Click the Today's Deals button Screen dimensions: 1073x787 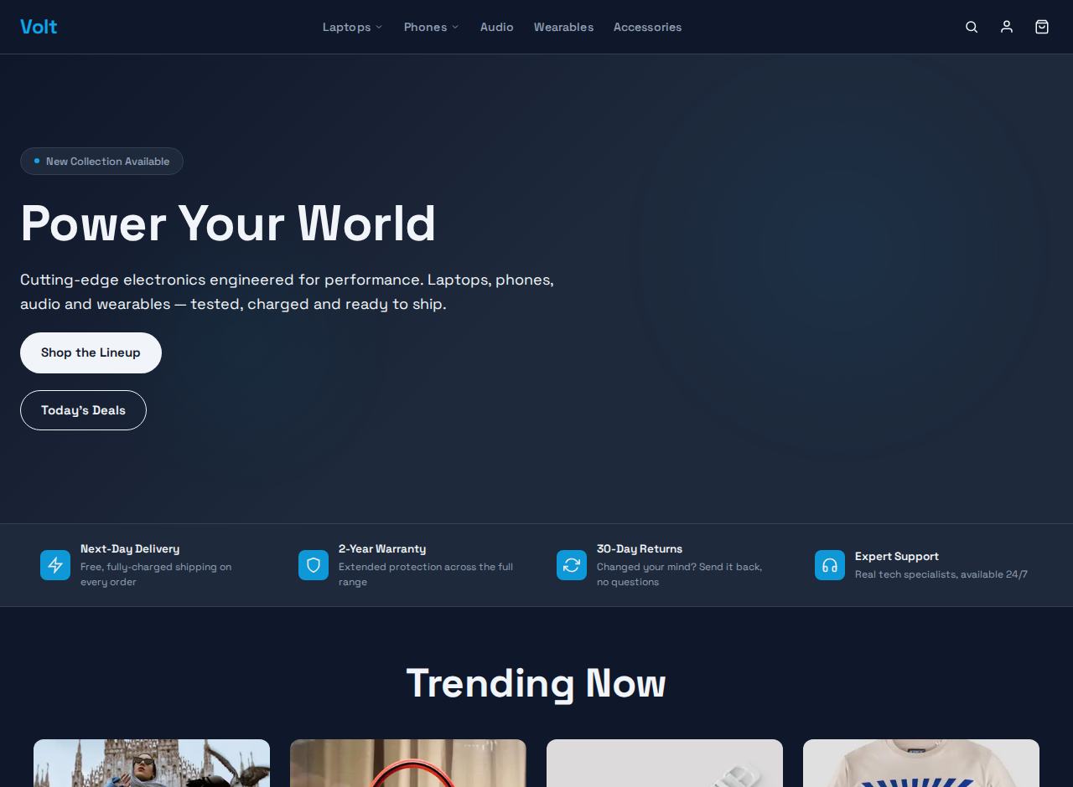click(83, 410)
